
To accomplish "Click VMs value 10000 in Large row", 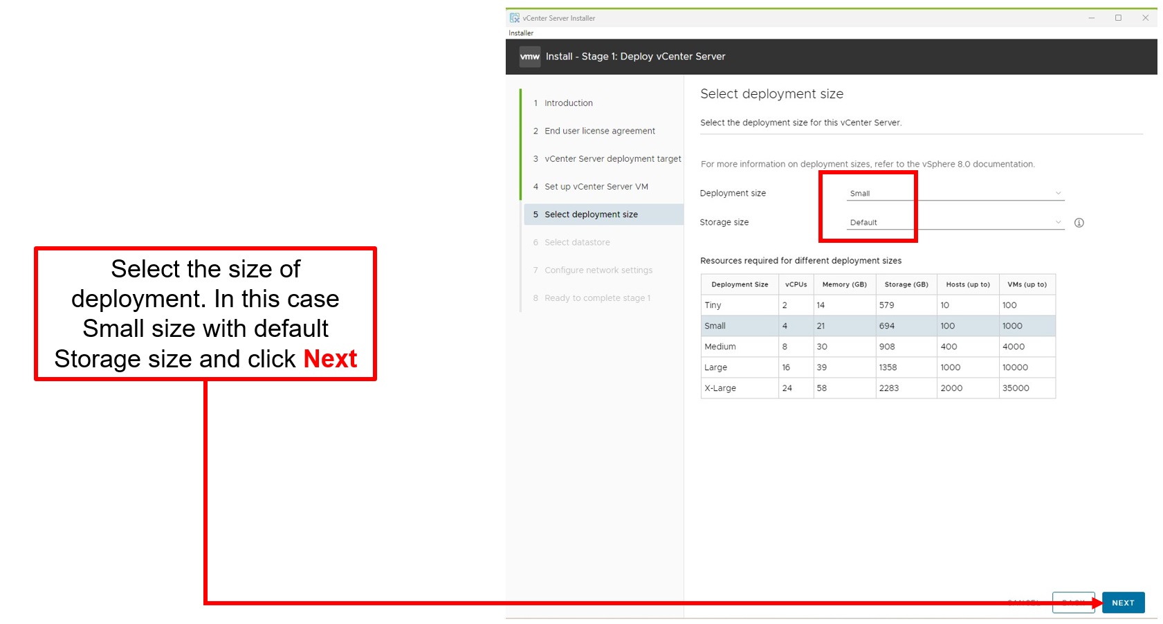I will coord(1027,367).
